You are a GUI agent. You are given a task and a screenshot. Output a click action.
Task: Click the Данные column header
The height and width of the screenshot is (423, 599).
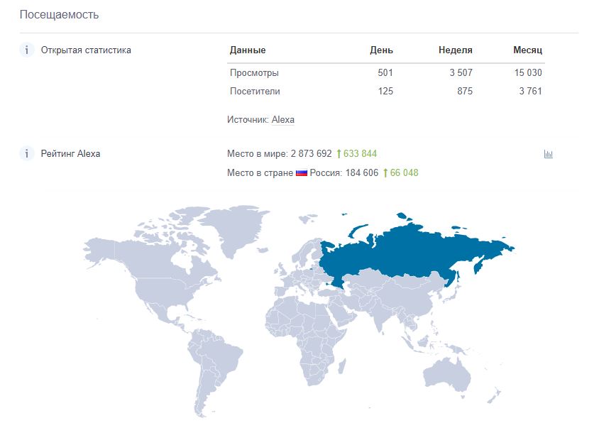click(x=248, y=50)
